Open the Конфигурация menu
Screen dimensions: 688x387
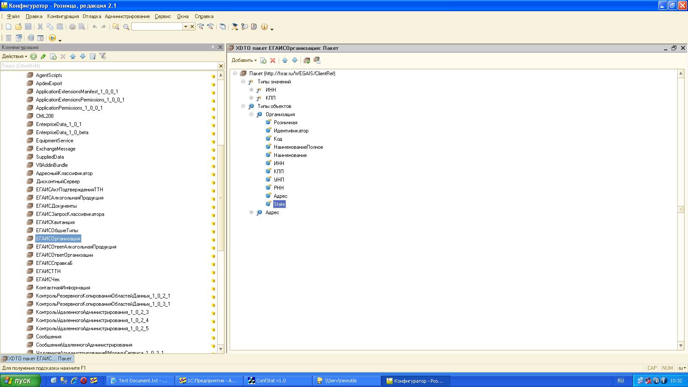click(63, 16)
